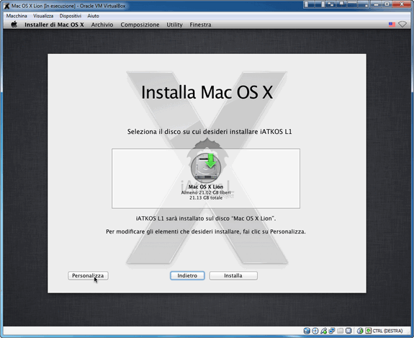Click the Installa button
Image resolution: width=414 pixels, height=338 pixels.
pos(233,275)
